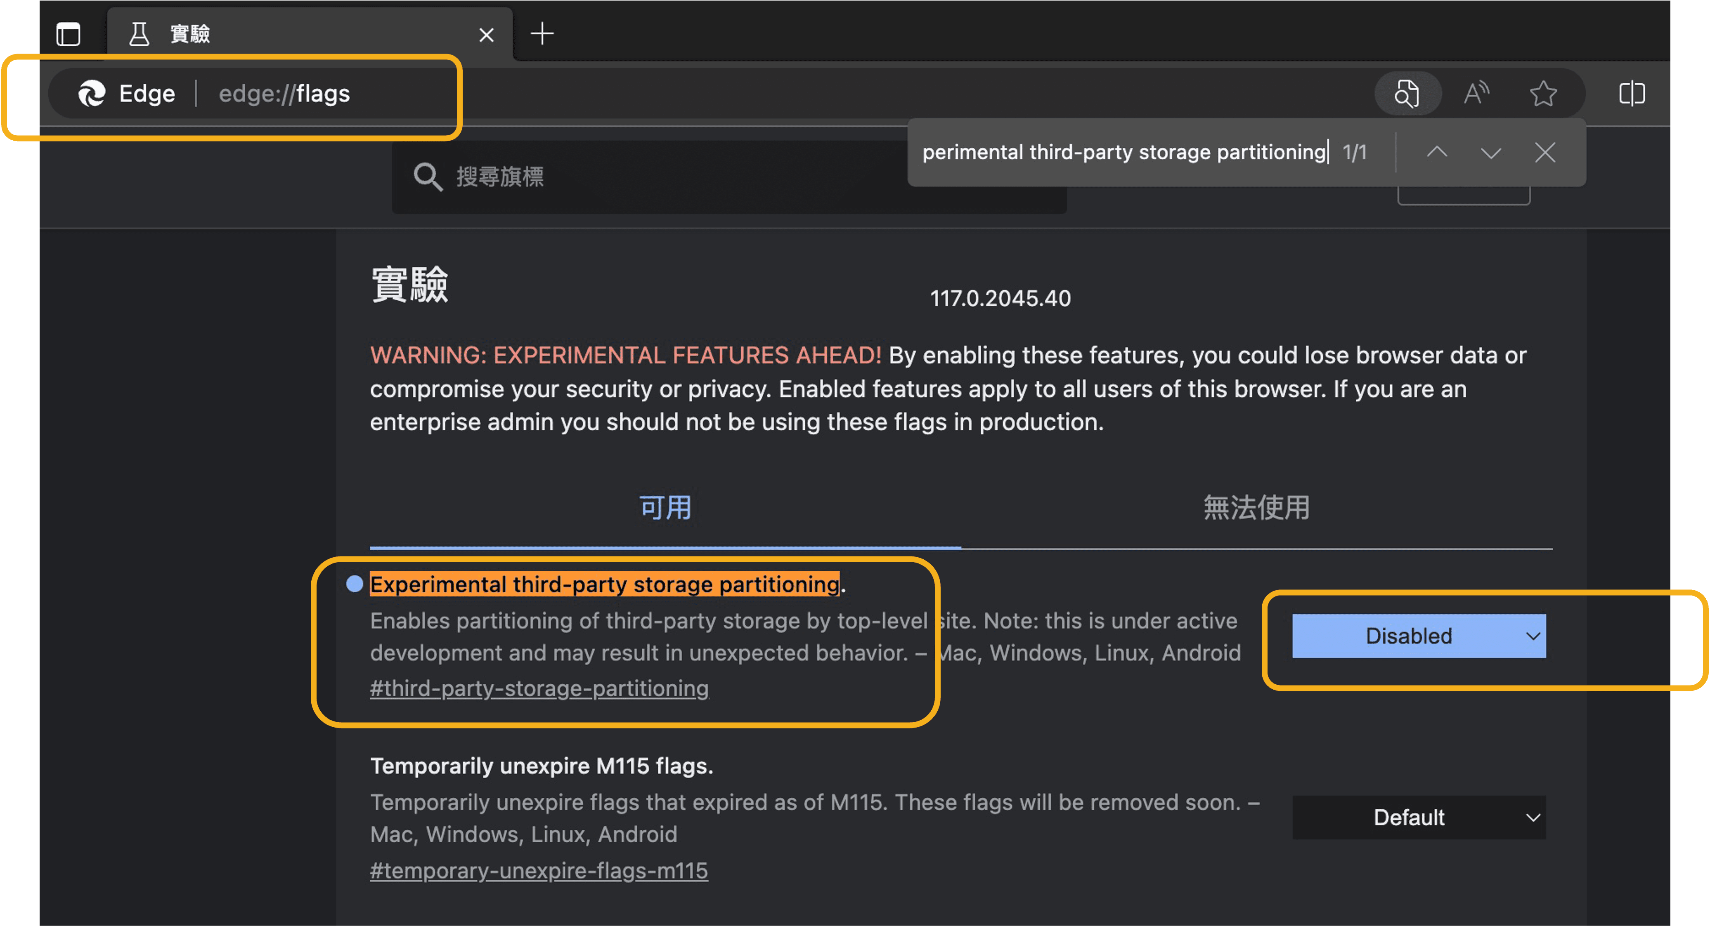This screenshot has height=926, width=1710.
Task: Close the 實驗 tab
Action: point(487,35)
